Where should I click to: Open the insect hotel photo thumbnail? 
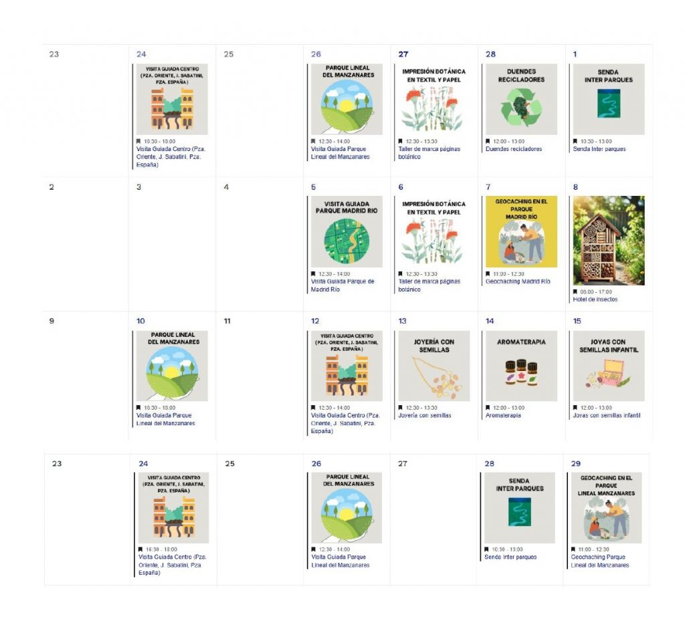pyautogui.click(x=609, y=241)
